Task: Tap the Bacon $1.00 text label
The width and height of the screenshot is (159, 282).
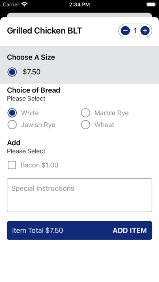Action: coord(39,165)
